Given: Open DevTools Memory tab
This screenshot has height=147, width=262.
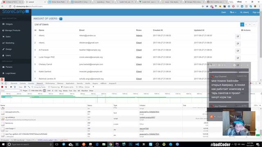Looking at the screenshot, I should click(60, 83).
